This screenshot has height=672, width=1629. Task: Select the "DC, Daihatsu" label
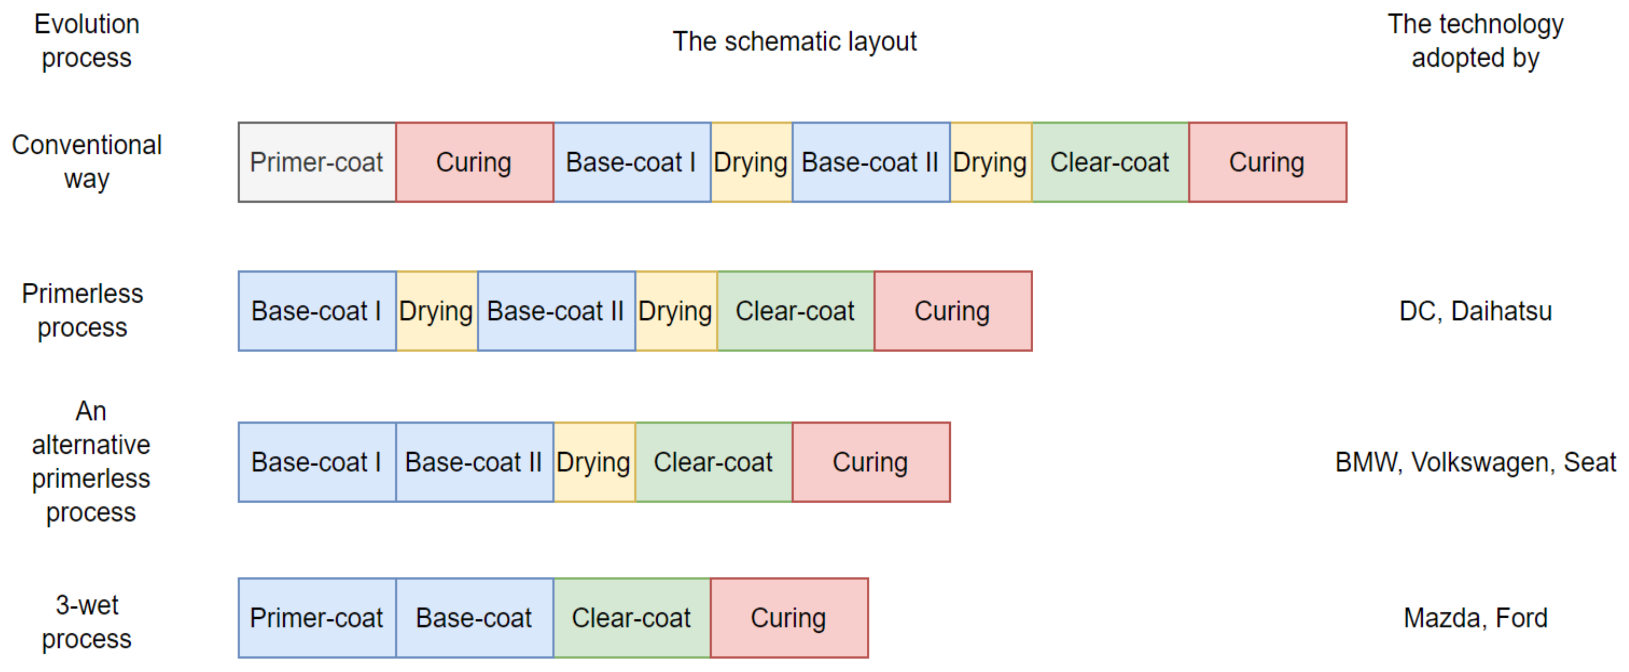pyautogui.click(x=1475, y=311)
